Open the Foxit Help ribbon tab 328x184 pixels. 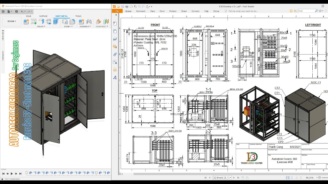coord(206,11)
